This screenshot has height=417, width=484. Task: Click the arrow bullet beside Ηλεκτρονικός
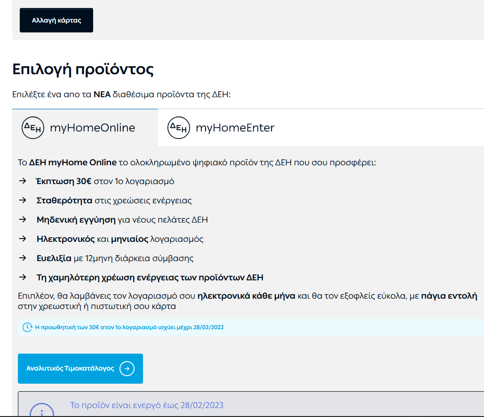[x=23, y=239]
